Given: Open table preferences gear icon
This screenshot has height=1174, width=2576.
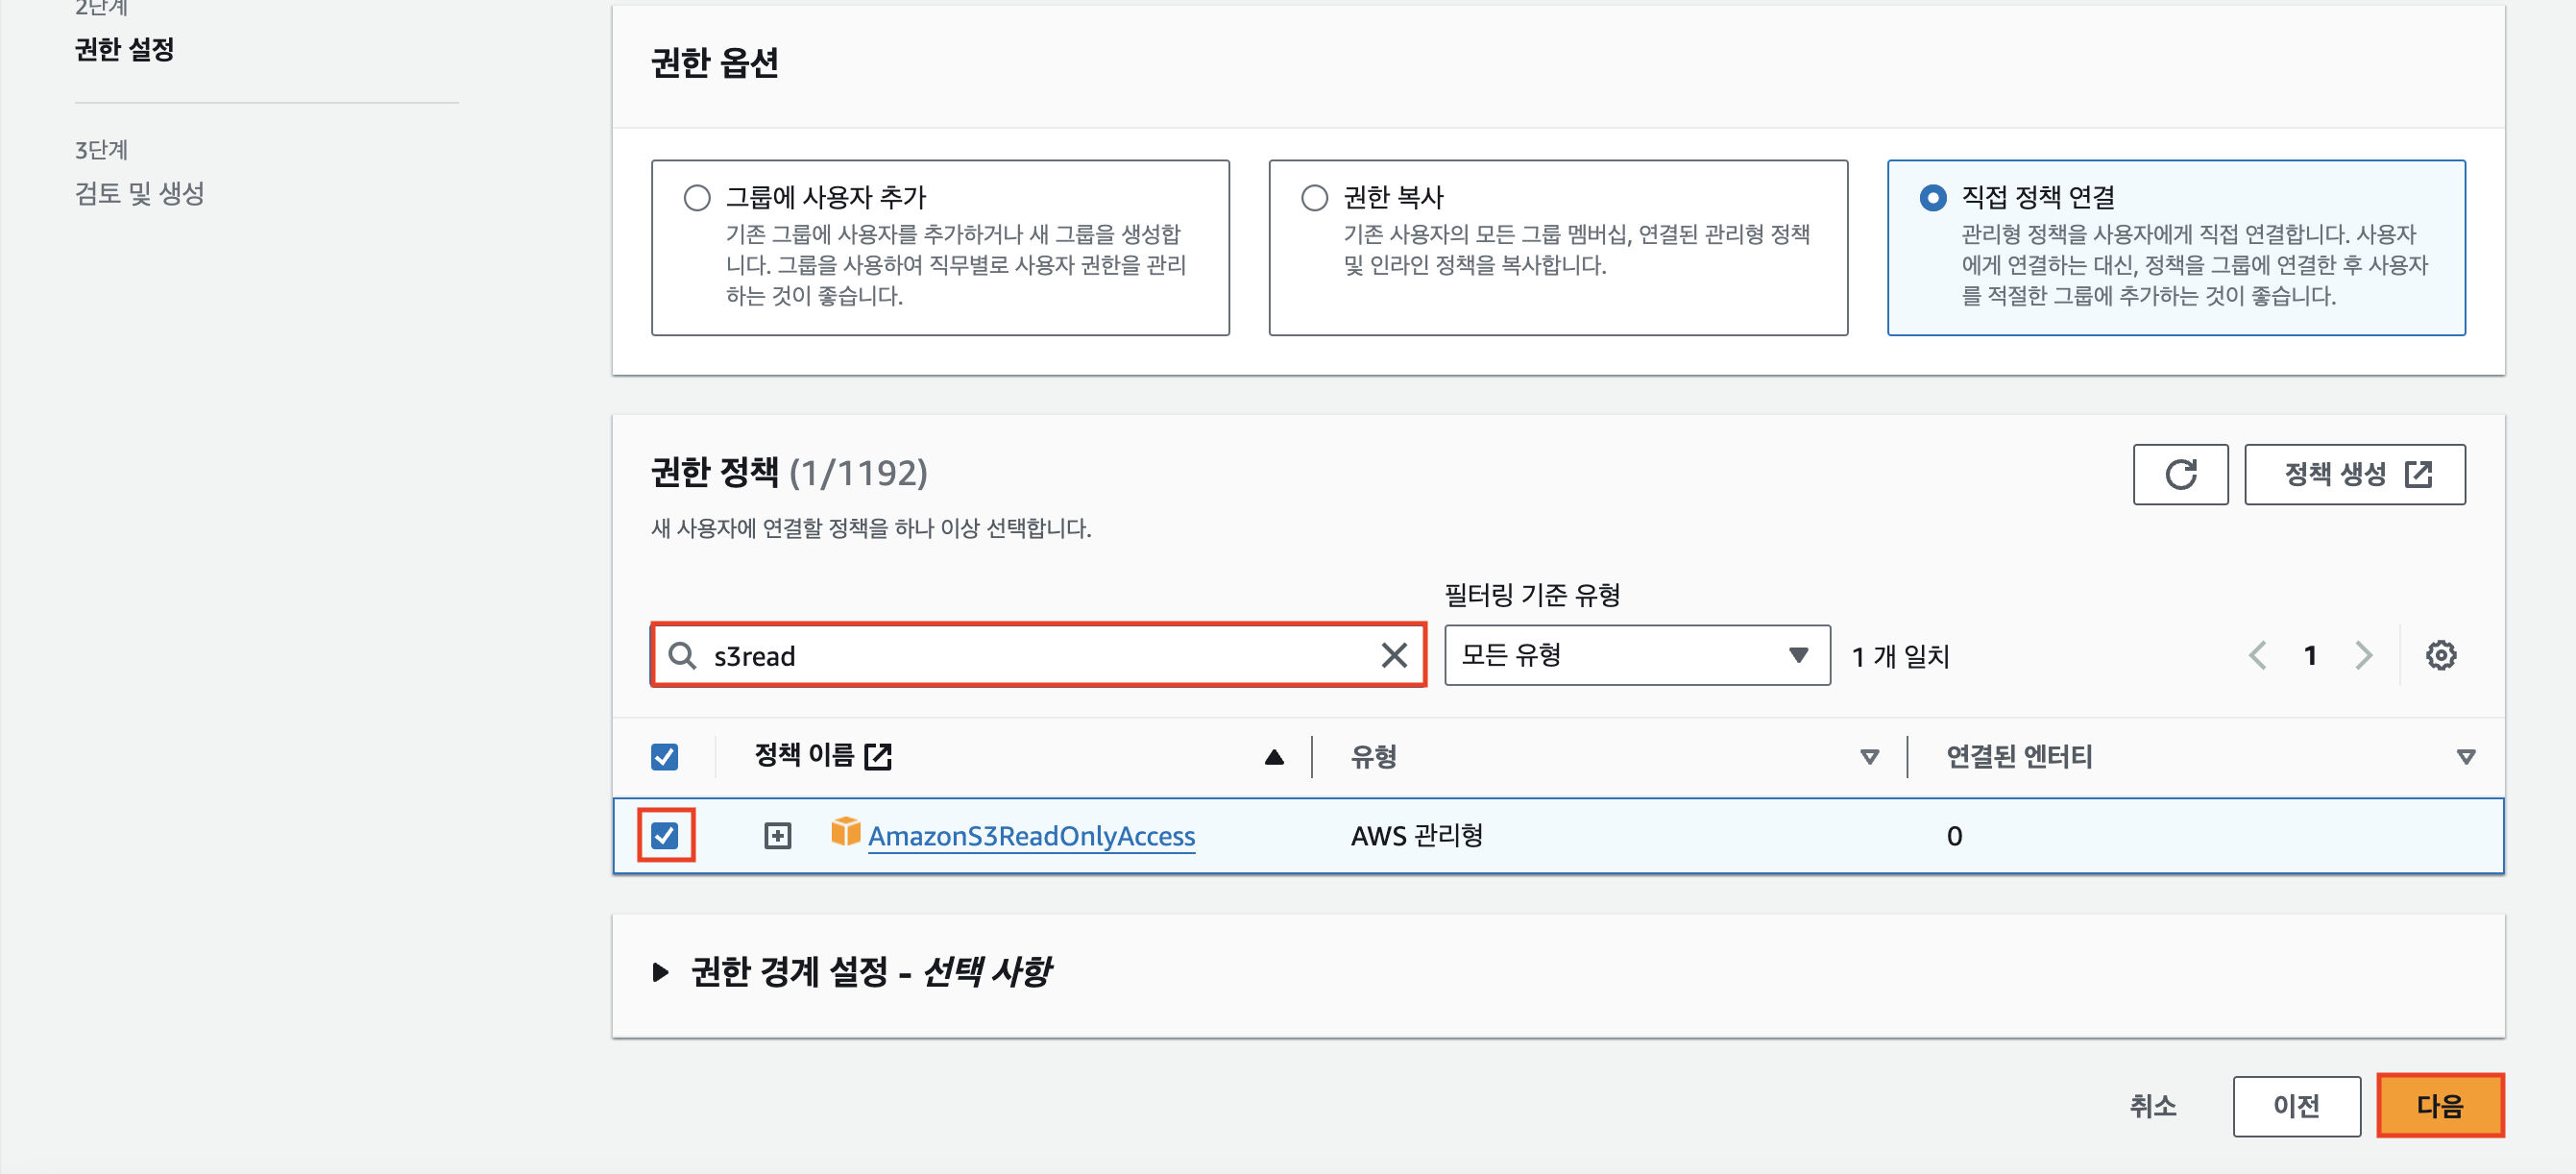Looking at the screenshot, I should (x=2440, y=655).
